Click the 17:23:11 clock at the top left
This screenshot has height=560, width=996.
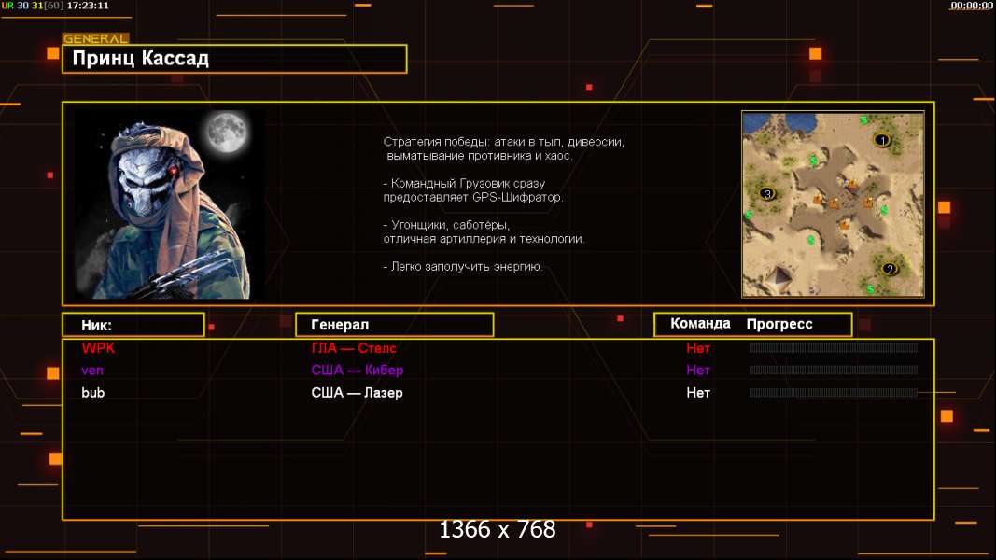coord(88,6)
